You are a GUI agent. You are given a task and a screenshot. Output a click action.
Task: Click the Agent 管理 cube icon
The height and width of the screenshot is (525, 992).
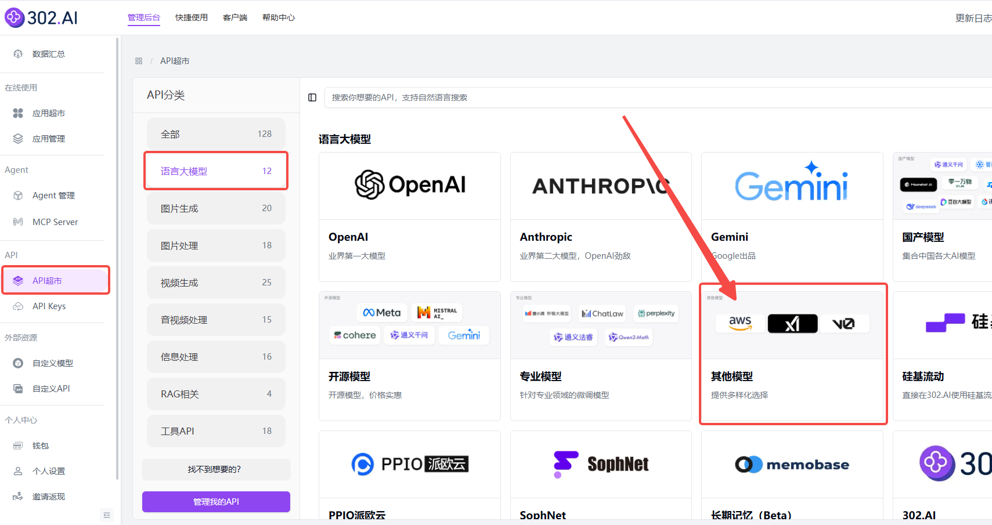click(18, 195)
